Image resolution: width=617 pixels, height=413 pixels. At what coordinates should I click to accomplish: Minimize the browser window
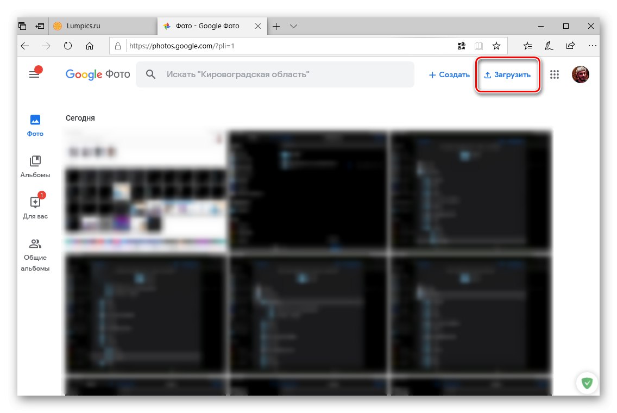(x=541, y=26)
